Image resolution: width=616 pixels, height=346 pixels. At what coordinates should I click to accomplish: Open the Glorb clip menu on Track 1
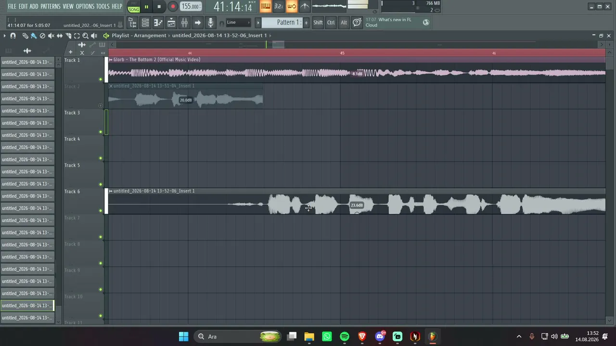click(111, 60)
